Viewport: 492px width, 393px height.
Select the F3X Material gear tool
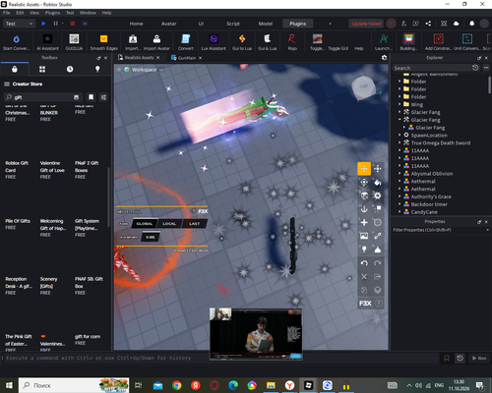[378, 196]
